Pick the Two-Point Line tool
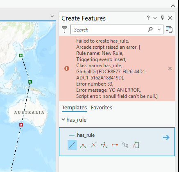This screenshot has width=179, height=172. tap(115, 145)
